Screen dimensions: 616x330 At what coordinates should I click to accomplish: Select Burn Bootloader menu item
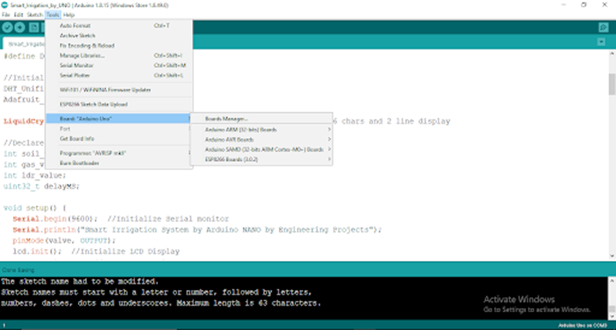click(119, 163)
